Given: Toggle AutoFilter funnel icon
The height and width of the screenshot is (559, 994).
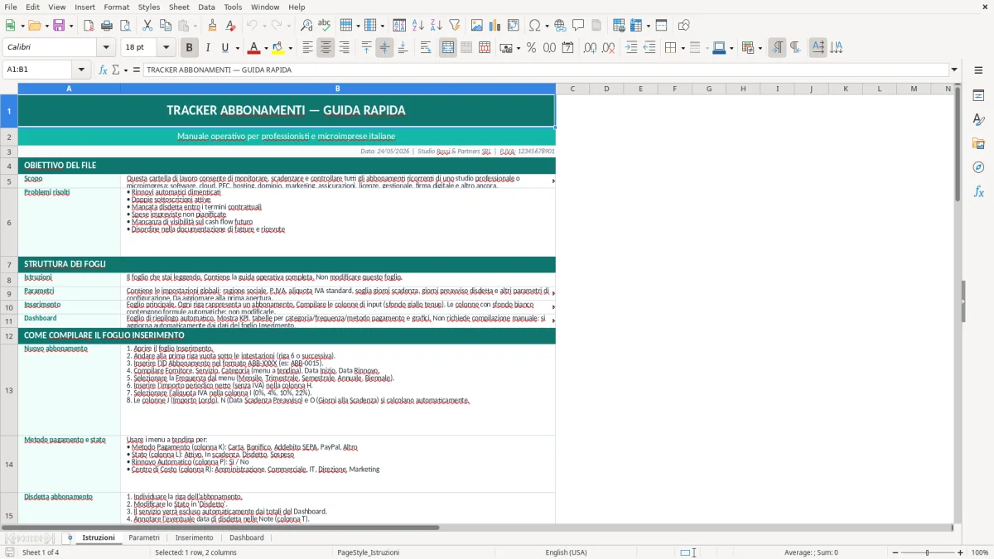Looking at the screenshot, I should click(x=454, y=26).
